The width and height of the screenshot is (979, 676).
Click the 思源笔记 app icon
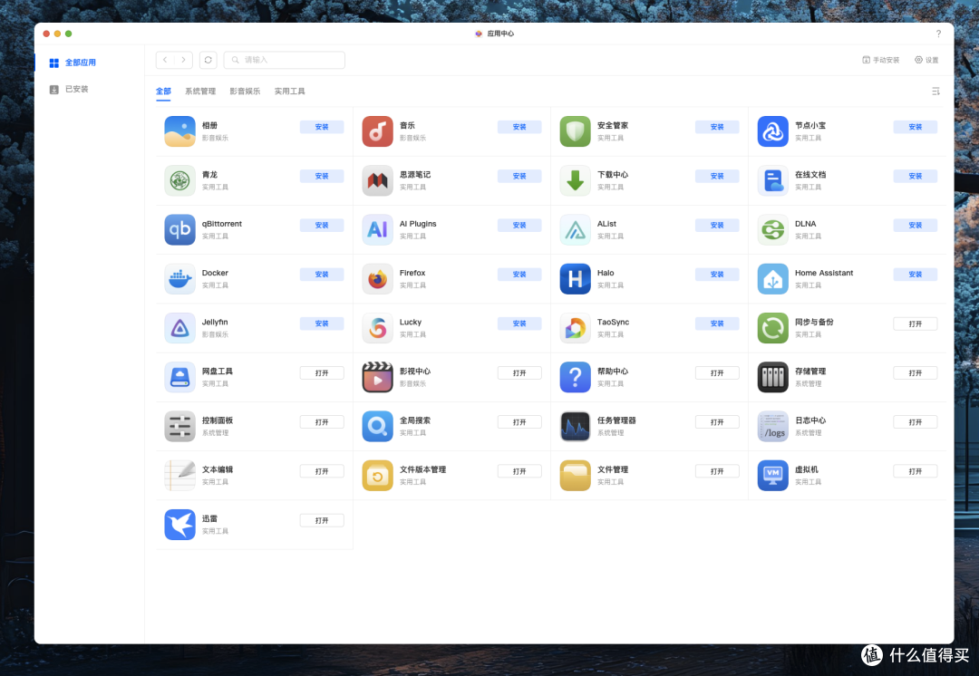(378, 180)
